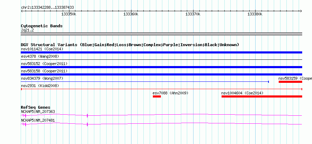Image resolution: width=312 pixels, height=144 pixels.
Task: Open variant label nsv583159 on the right
Action: tap(295, 78)
